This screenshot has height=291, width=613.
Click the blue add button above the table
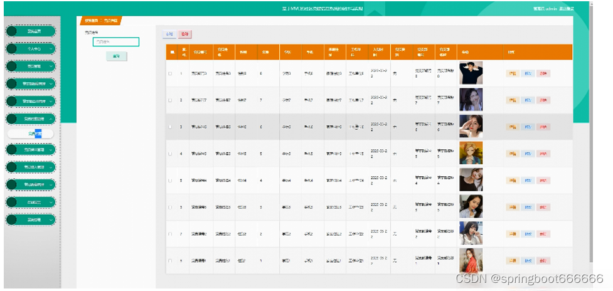169,34
